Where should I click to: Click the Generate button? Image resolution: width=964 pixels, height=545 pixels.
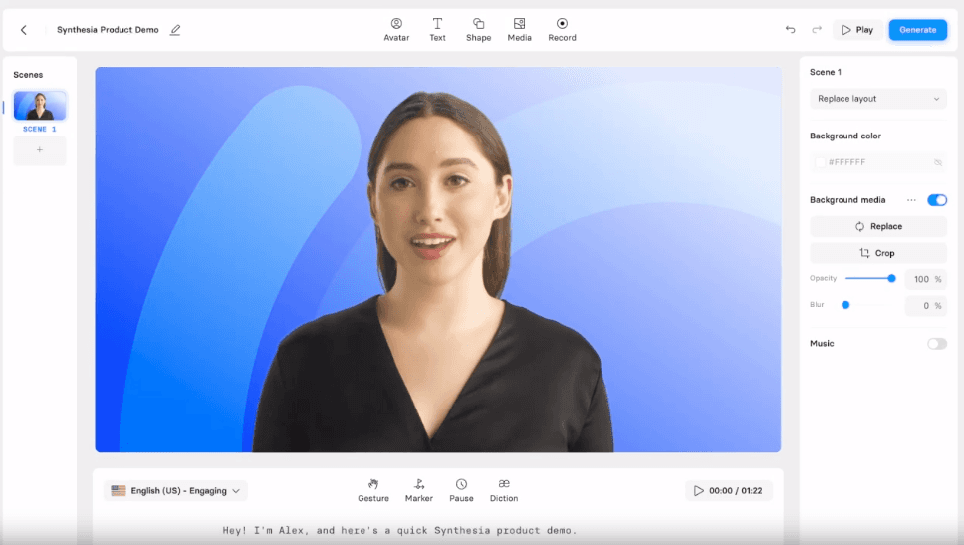point(917,30)
